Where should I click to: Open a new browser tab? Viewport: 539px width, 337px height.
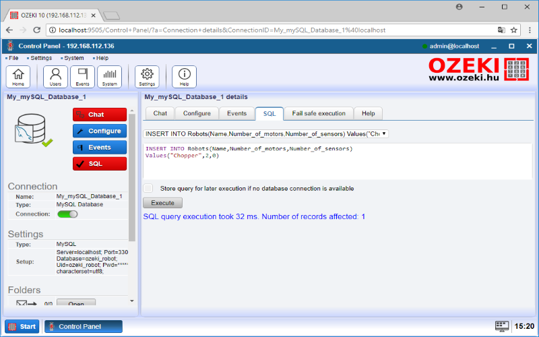(x=111, y=16)
